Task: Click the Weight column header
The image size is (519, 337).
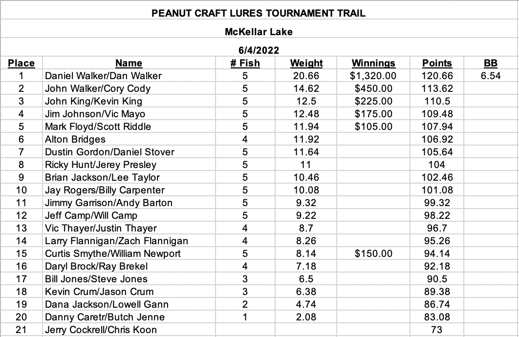Action: [x=306, y=63]
